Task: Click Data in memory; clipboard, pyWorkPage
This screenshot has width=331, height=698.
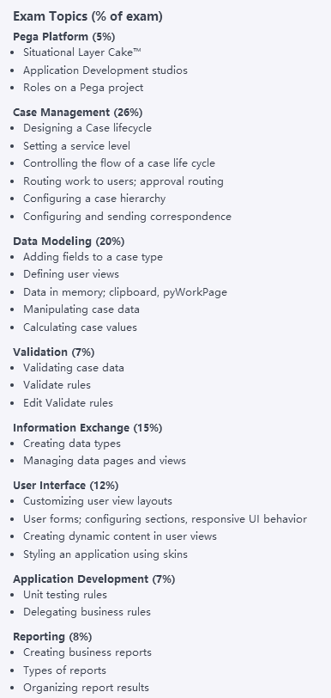Action: pyautogui.click(x=125, y=292)
